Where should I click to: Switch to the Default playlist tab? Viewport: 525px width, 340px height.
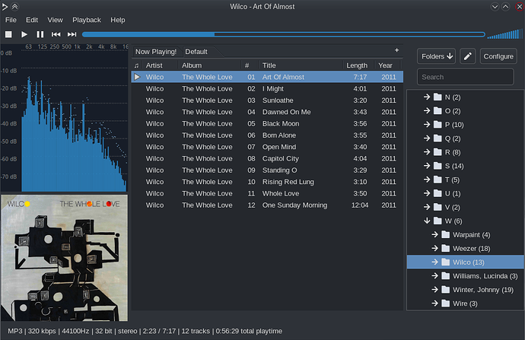pos(196,52)
